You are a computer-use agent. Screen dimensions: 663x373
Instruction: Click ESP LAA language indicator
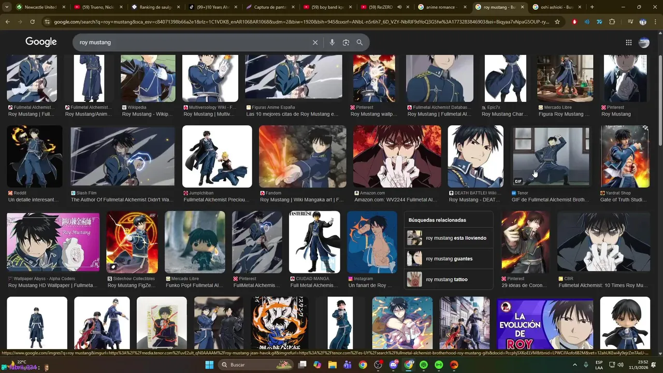(599, 365)
